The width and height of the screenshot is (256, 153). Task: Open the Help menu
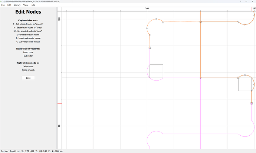(33, 5)
